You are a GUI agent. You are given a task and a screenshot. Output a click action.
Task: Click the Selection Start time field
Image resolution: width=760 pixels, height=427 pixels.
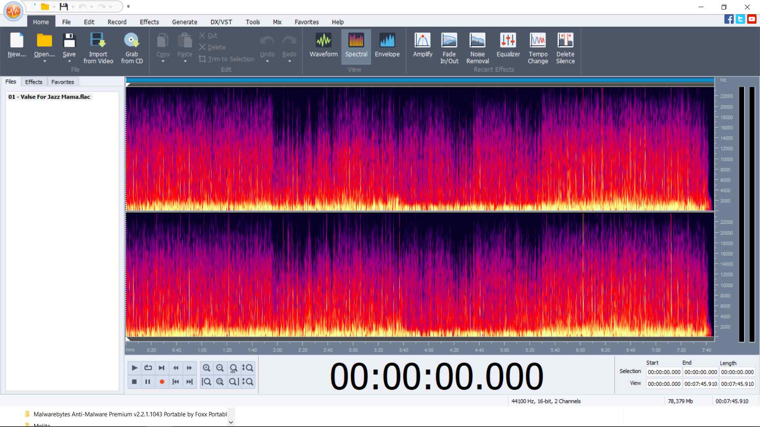point(664,372)
